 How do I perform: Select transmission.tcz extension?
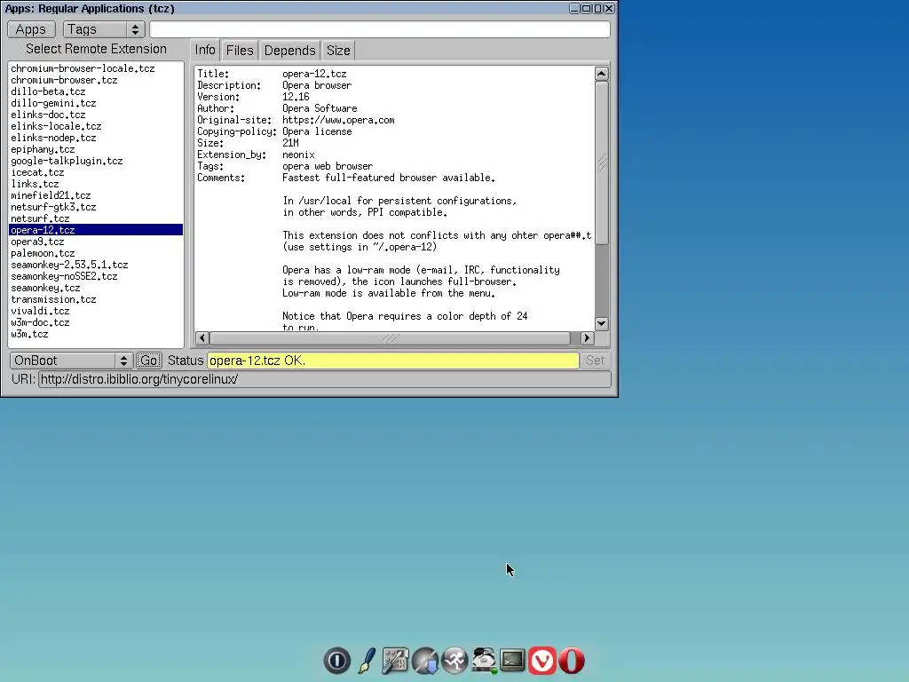[x=96, y=300]
